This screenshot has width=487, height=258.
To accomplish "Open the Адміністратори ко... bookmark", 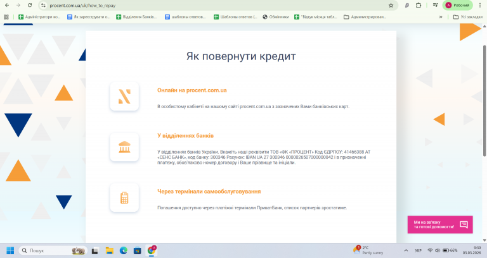I will click(x=39, y=17).
